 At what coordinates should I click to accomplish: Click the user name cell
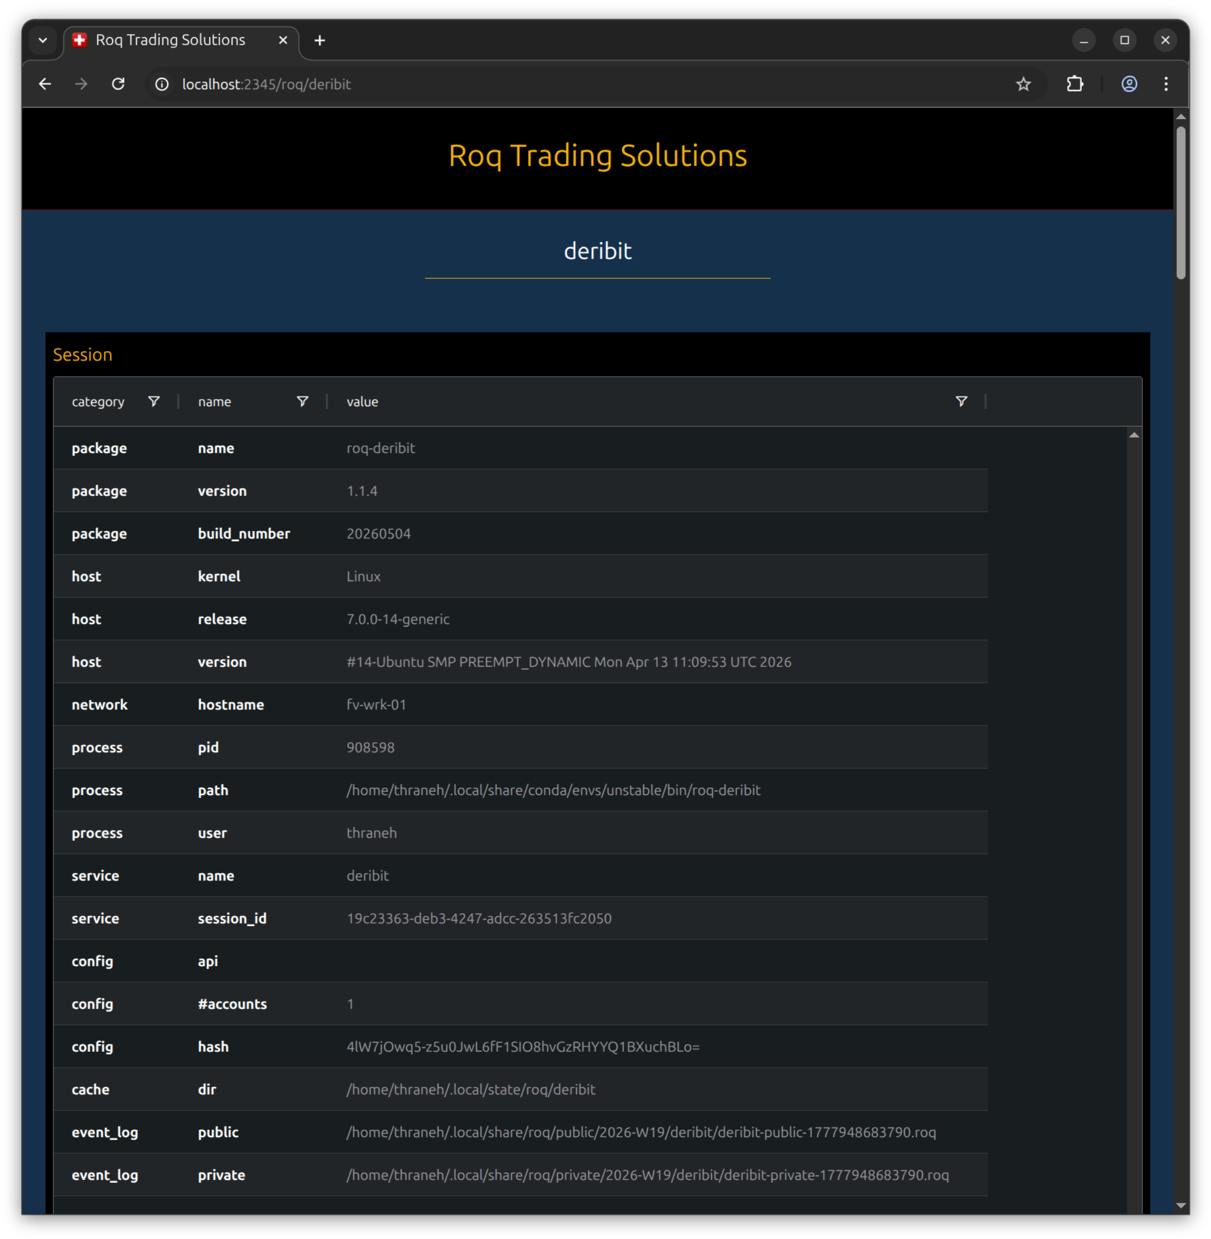click(212, 833)
